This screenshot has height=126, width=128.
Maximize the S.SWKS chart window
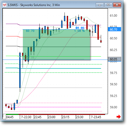108,5
